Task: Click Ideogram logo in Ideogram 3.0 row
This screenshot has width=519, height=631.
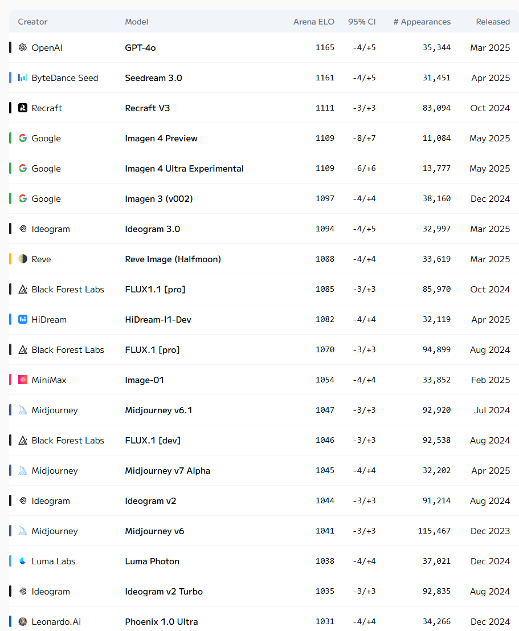Action: click(23, 229)
